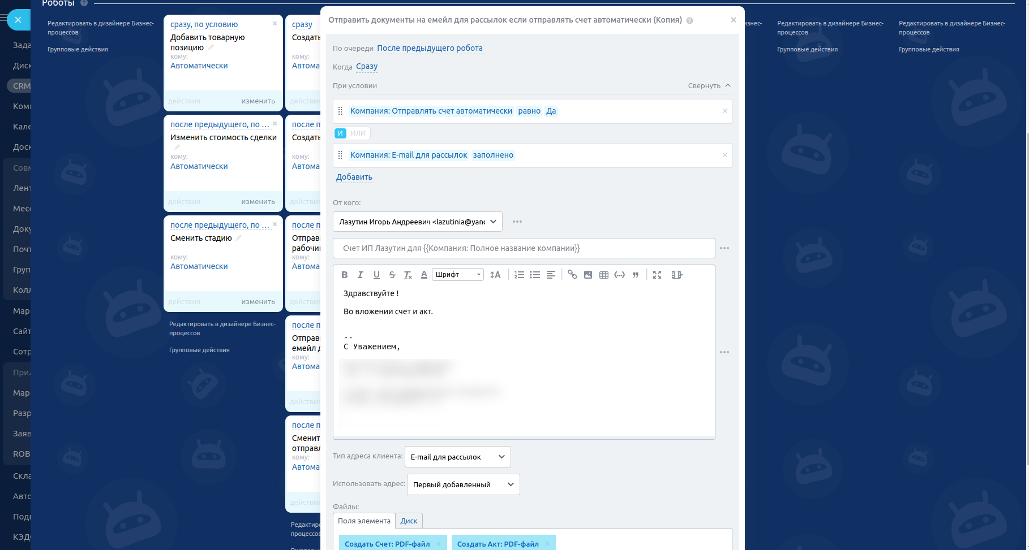
Task: Insert a table into the message
Action: pos(604,275)
